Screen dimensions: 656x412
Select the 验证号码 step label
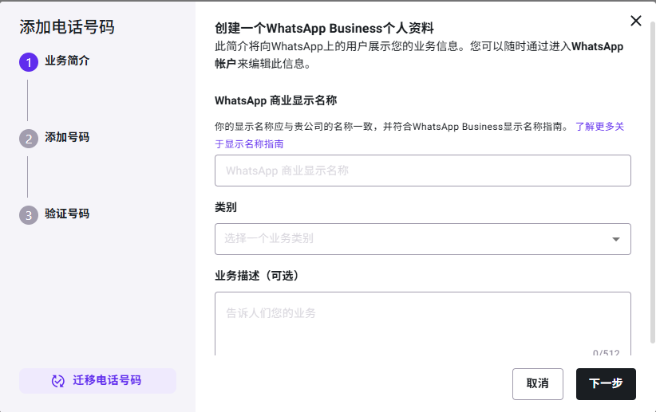pyautogui.click(x=67, y=214)
